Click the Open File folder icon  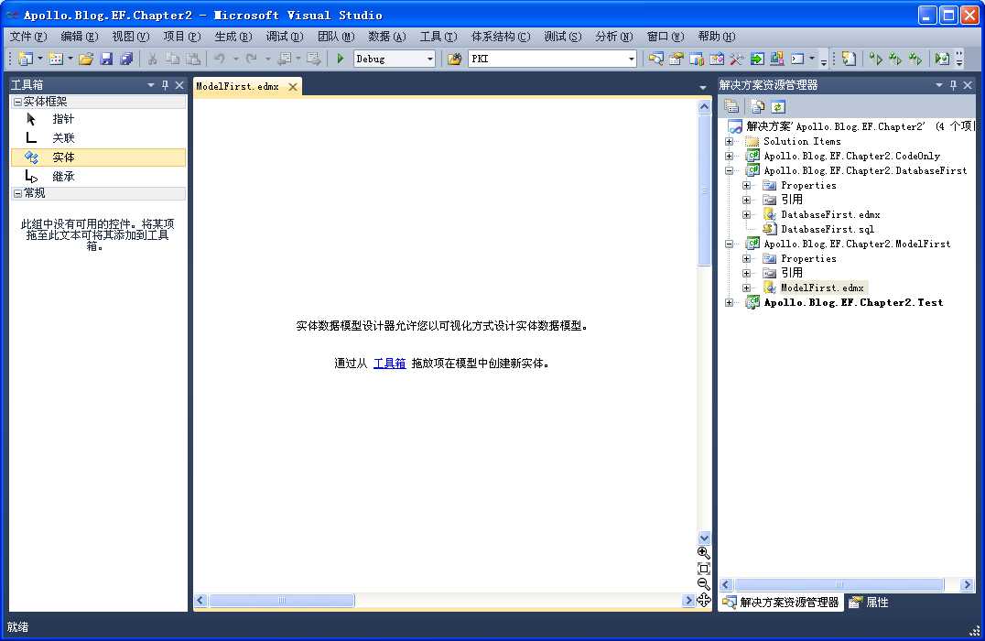click(x=86, y=59)
